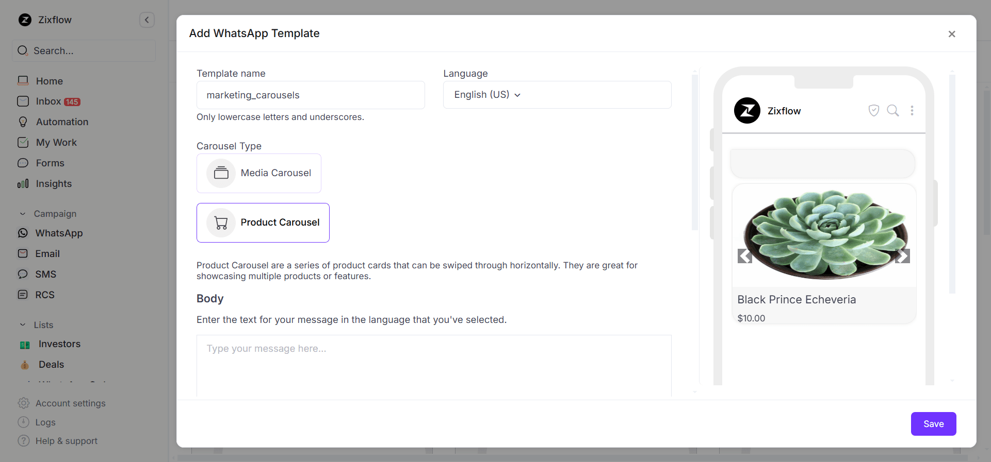Collapse the left sidebar with the arrow toggle
The width and height of the screenshot is (991, 462).
[147, 20]
